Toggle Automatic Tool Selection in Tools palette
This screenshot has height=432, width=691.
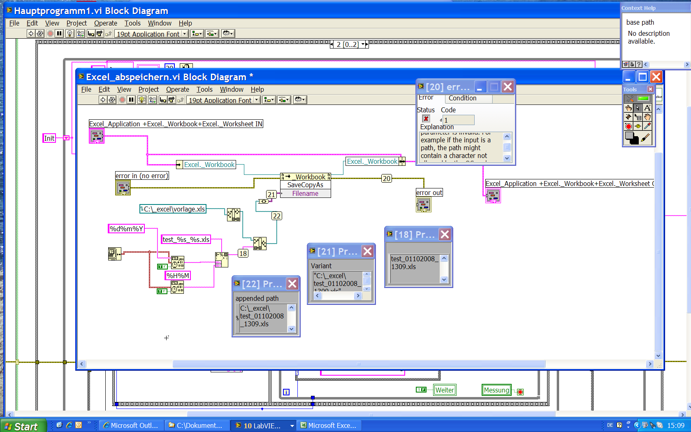pyautogui.click(x=638, y=99)
